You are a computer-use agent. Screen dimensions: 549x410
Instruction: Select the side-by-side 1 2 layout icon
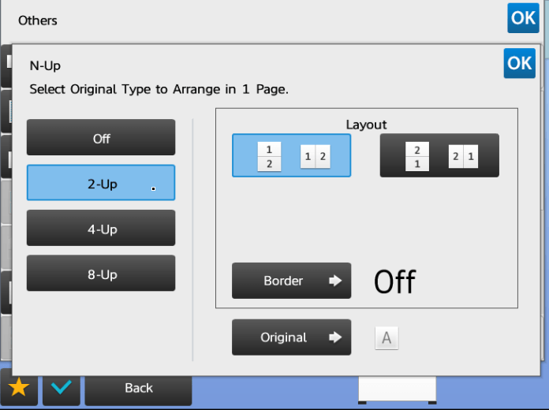(x=315, y=156)
